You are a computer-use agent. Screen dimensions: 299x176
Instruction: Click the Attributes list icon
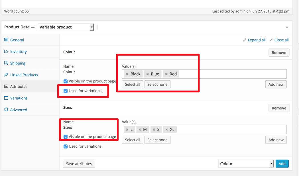(6, 86)
